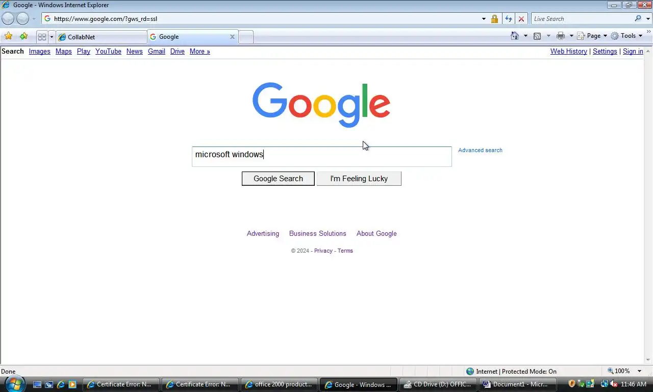This screenshot has height=392, width=653.
Task: Open the zoom level dropdown arrow
Action: coord(640,371)
